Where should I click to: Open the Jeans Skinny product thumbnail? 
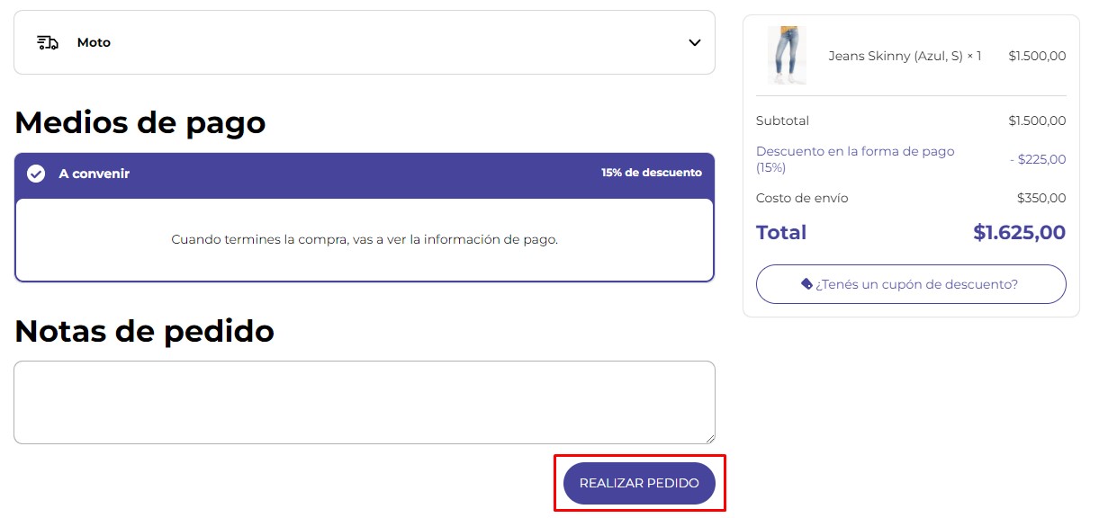tap(787, 56)
